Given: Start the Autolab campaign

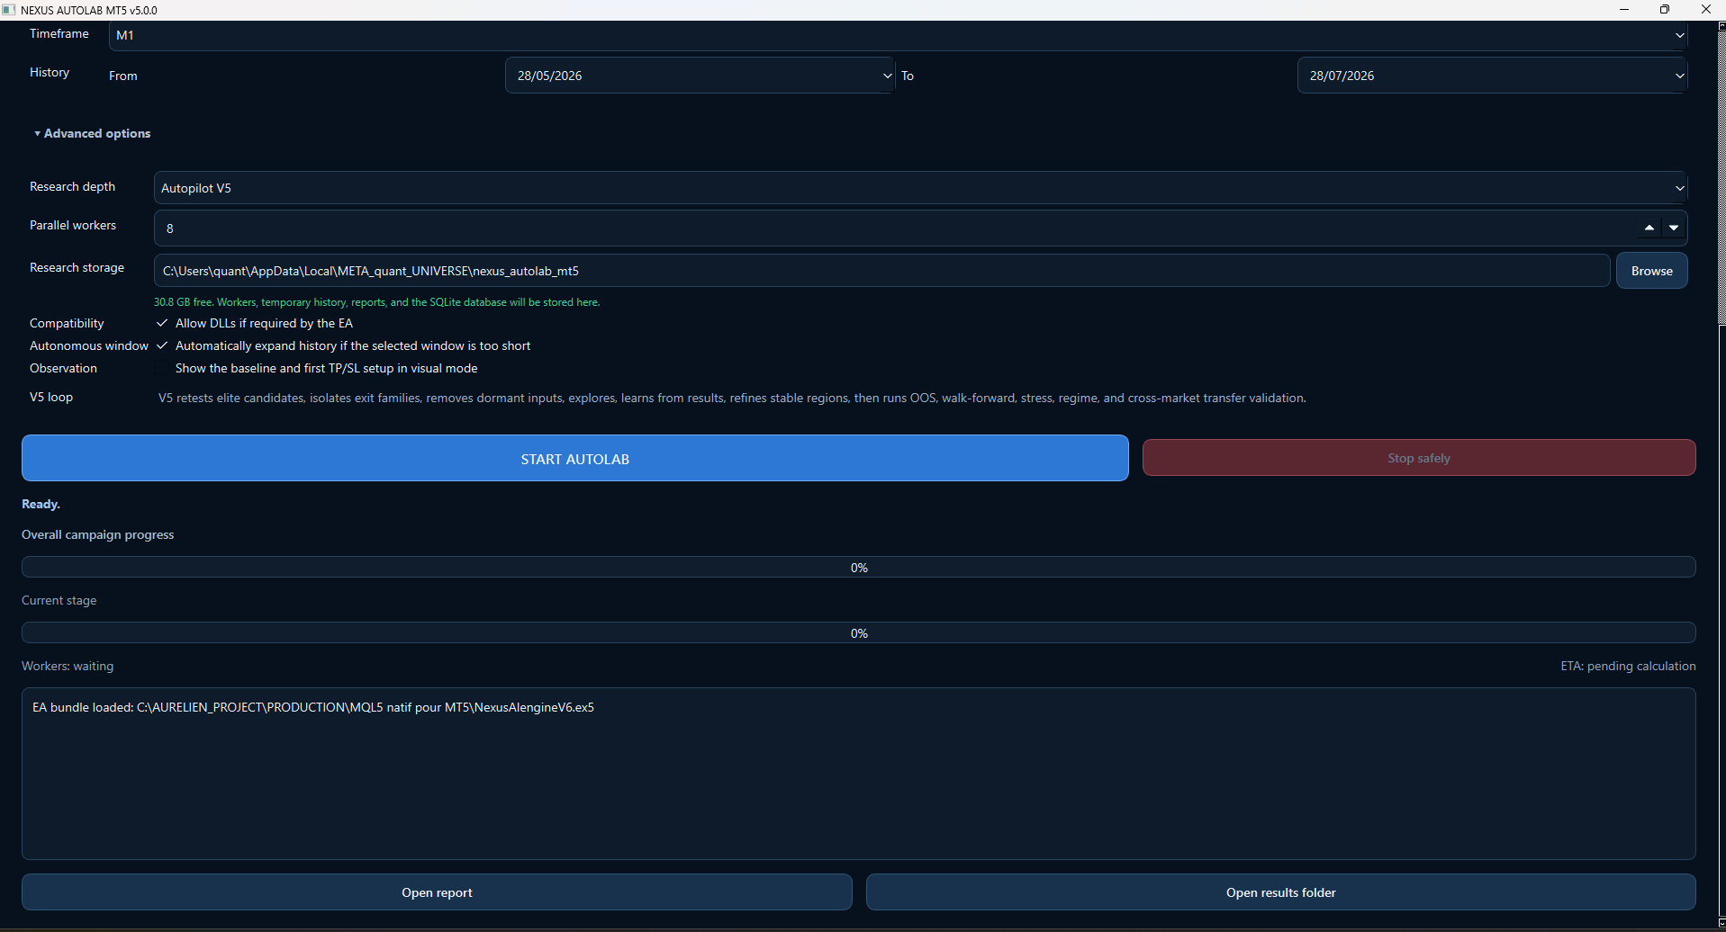Looking at the screenshot, I should click(574, 459).
